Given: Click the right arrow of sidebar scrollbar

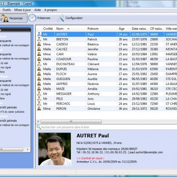Looking at the screenshot, I should (x=27, y=150).
